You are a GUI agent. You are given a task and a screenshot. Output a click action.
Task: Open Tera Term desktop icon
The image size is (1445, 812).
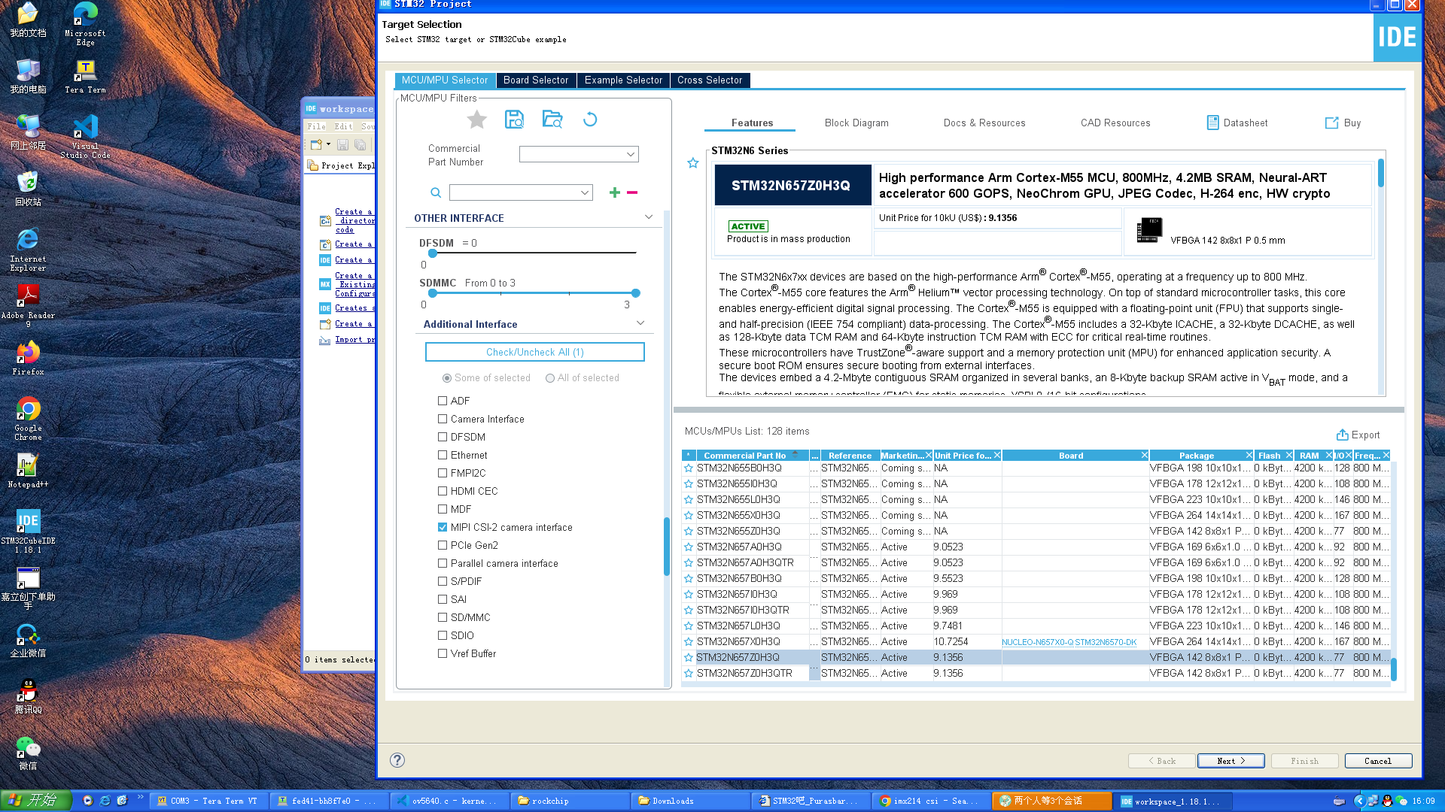pyautogui.click(x=85, y=77)
